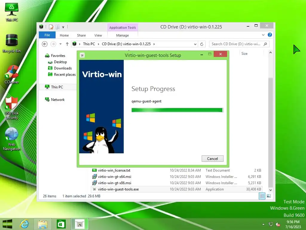The height and width of the screenshot is (230, 306).
Task: Click address bar drive icon
Action: (x=74, y=44)
